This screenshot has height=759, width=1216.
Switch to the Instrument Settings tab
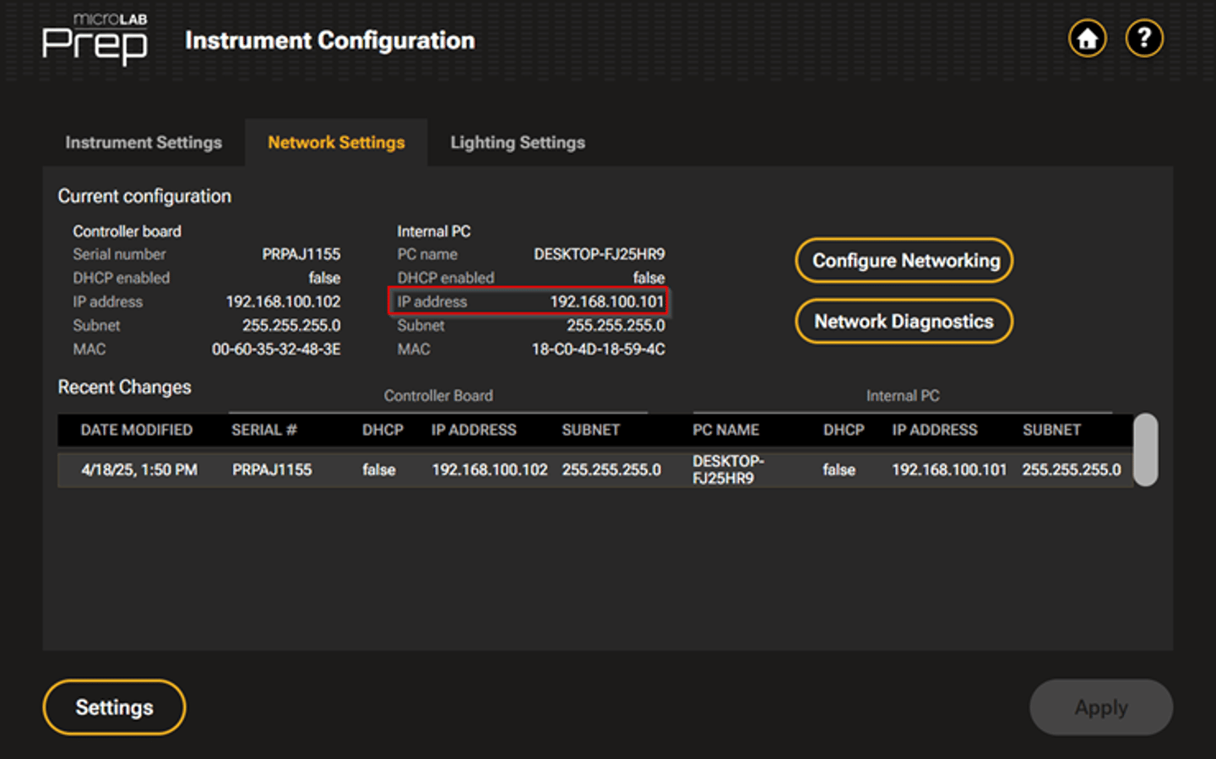tap(144, 143)
